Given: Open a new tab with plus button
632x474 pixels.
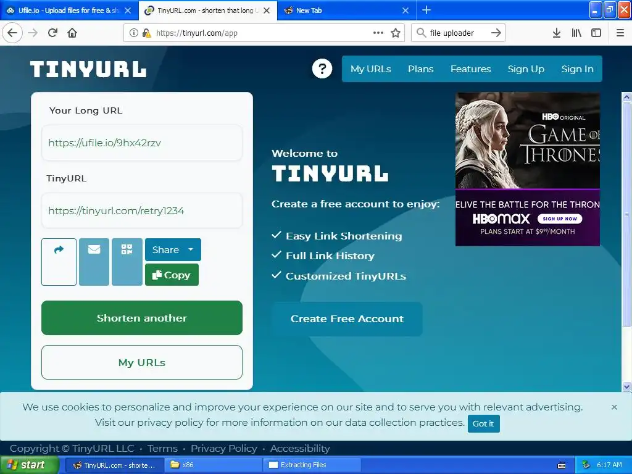Looking at the screenshot, I should coord(426,10).
